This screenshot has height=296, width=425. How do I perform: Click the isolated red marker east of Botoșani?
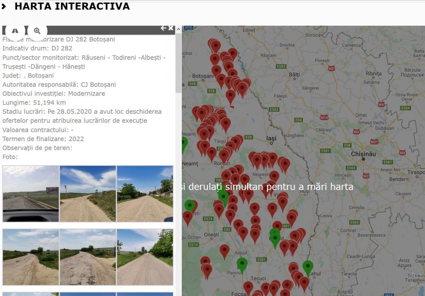pos(231,96)
